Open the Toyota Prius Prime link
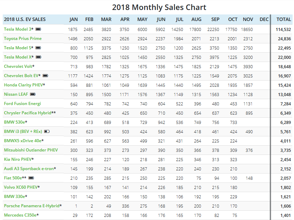 (x=23, y=39)
